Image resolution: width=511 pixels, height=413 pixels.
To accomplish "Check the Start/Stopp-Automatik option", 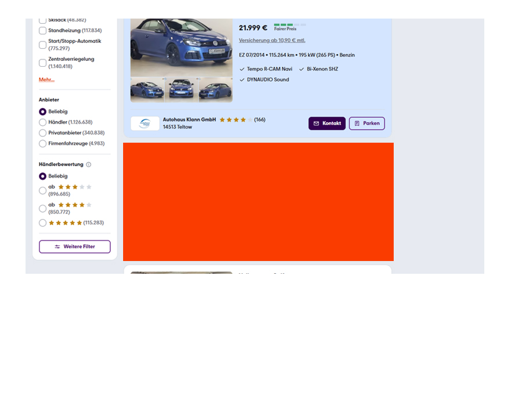I will click(x=42, y=45).
